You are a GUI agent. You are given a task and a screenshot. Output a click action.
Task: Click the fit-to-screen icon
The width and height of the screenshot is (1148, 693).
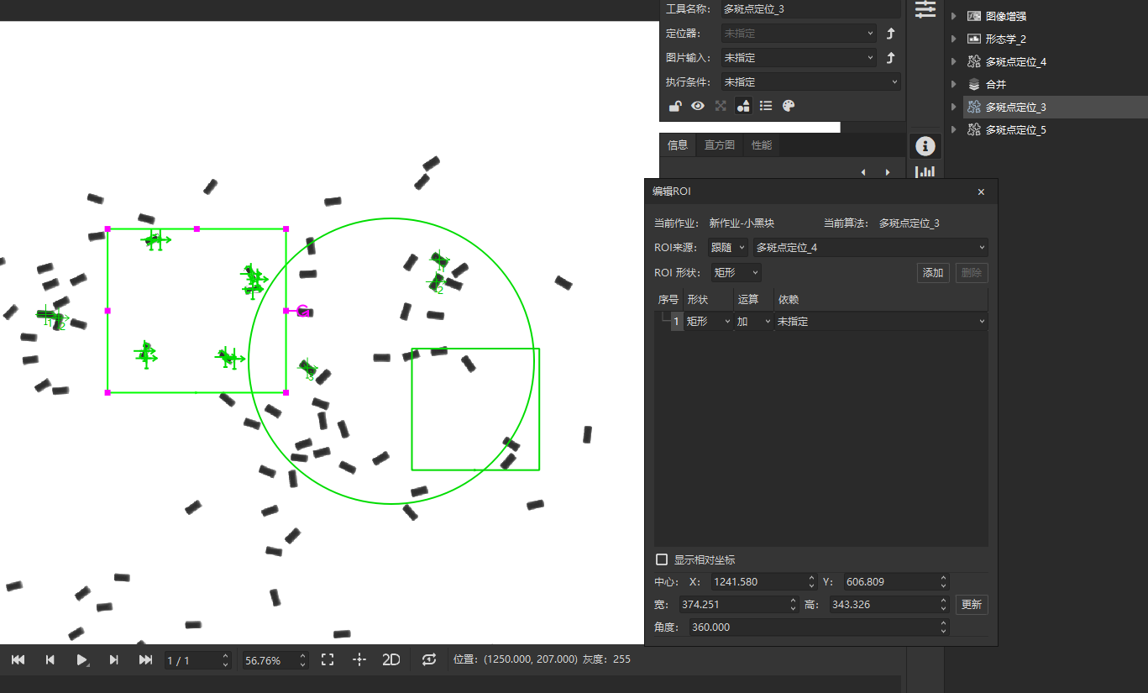pos(328,660)
